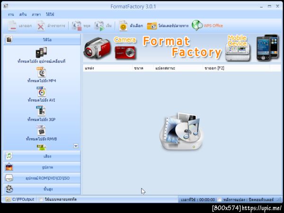The height and width of the screenshot is (213, 284).
Task: Open the Language (ภาษา) menu
Action: [36, 15]
